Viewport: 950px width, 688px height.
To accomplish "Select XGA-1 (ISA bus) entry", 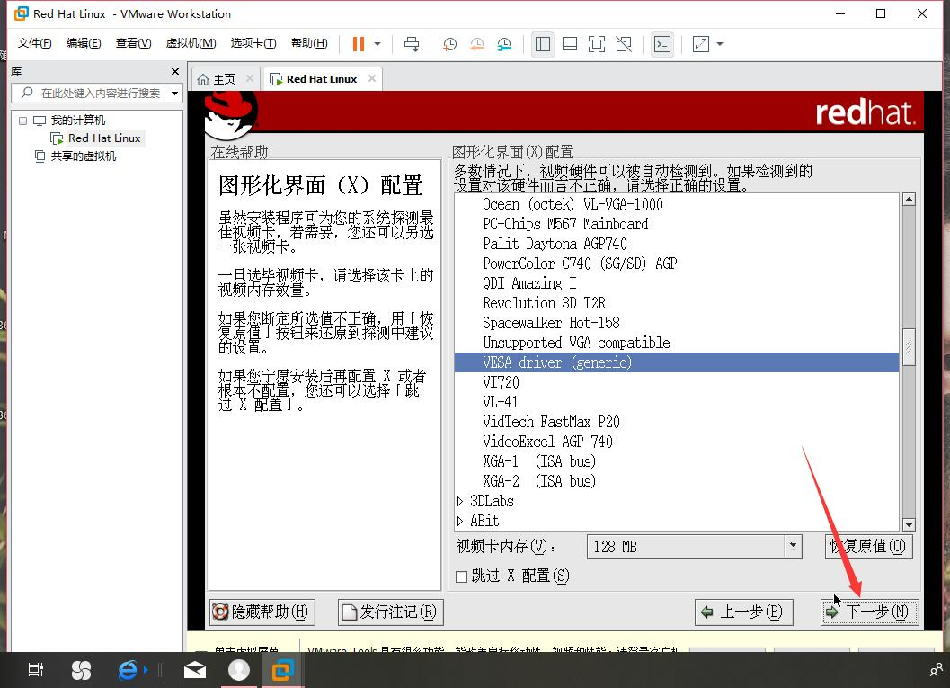I will [676, 461].
